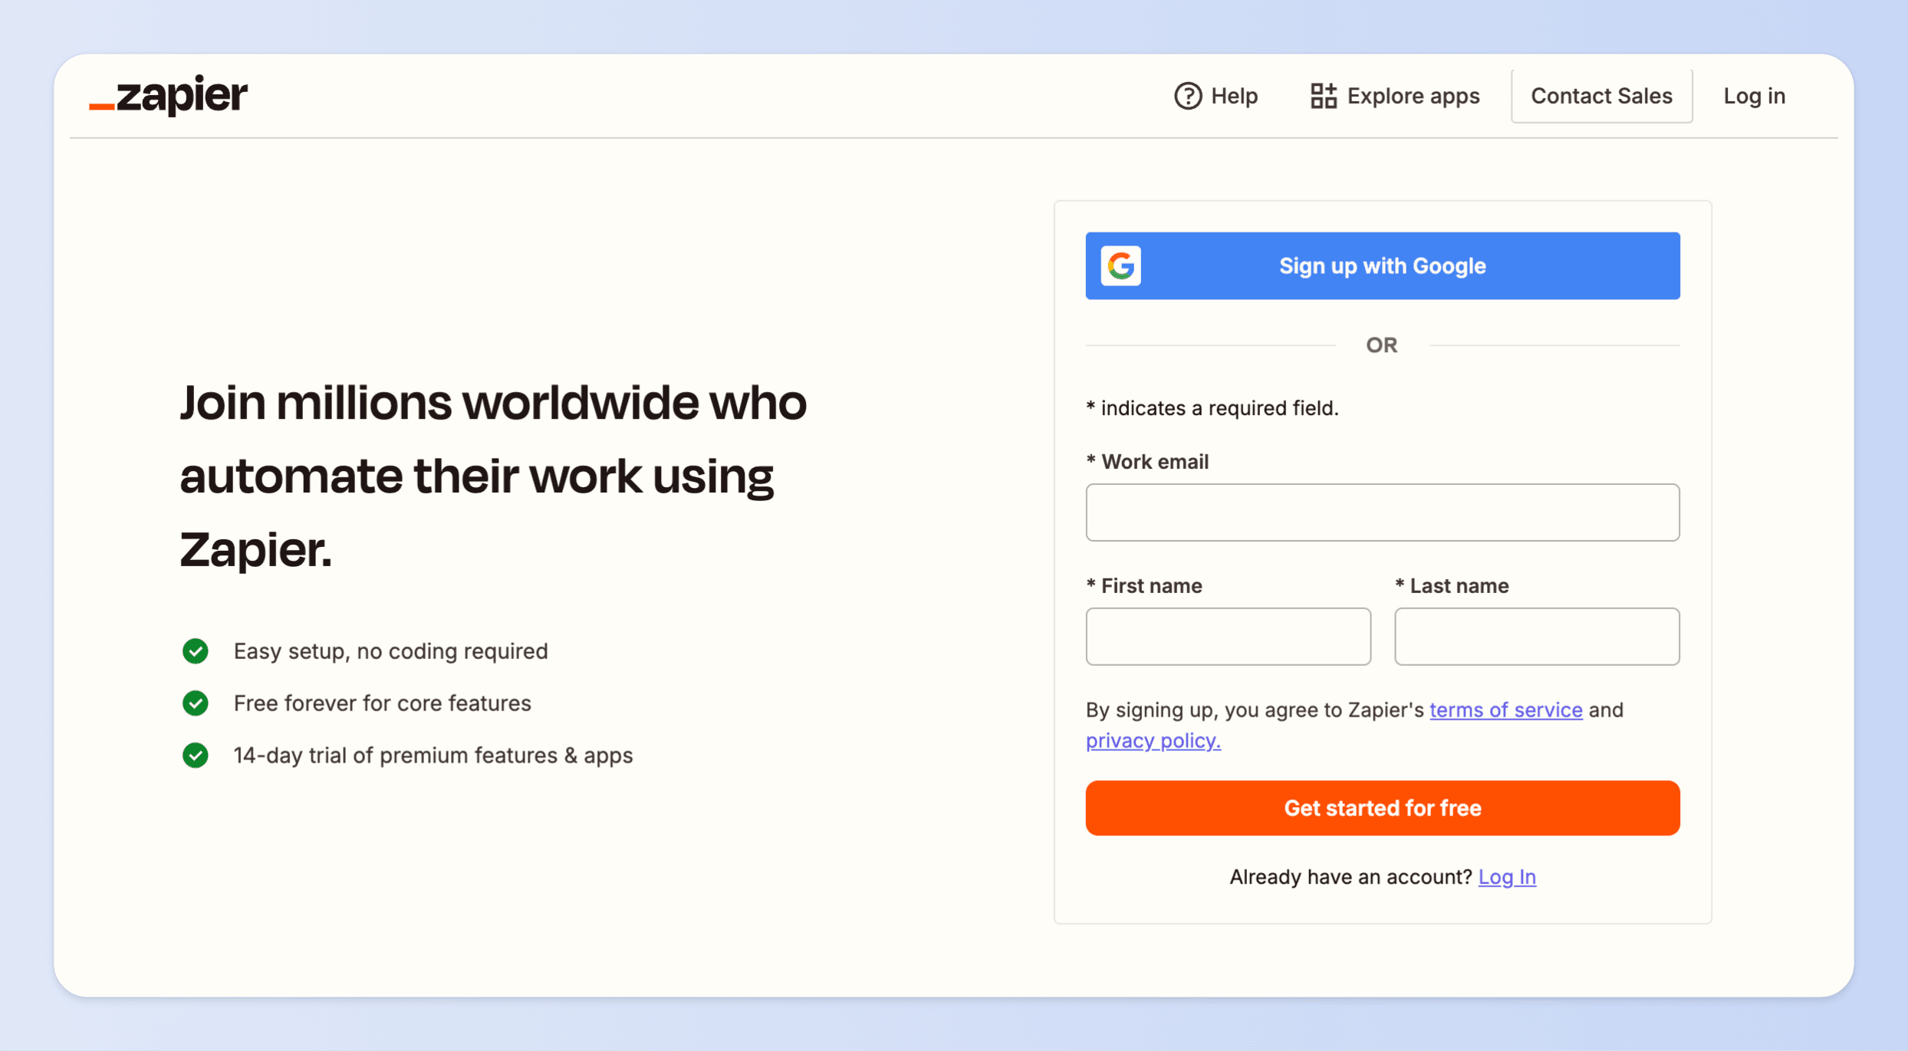Image resolution: width=1908 pixels, height=1051 pixels.
Task: Open the privacy policy link
Action: pos(1153,741)
